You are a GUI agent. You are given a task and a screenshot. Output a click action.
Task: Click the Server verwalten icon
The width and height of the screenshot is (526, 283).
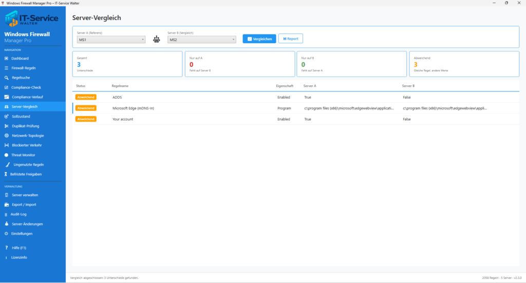tap(6, 195)
